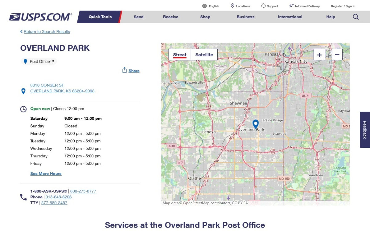Click the blue map marker at Overland Park
Viewport: 370px width, 231px height.
click(x=256, y=124)
